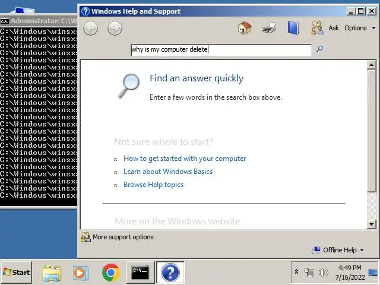Minimize the Help and Support window
This screenshot has width=380, height=285.
click(x=351, y=11)
